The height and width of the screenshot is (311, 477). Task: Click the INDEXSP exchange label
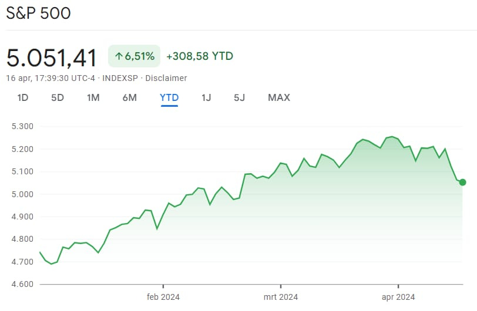(120, 78)
